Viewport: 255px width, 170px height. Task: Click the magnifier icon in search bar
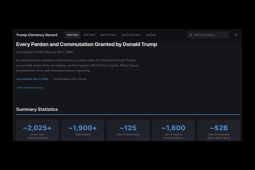tap(191, 35)
